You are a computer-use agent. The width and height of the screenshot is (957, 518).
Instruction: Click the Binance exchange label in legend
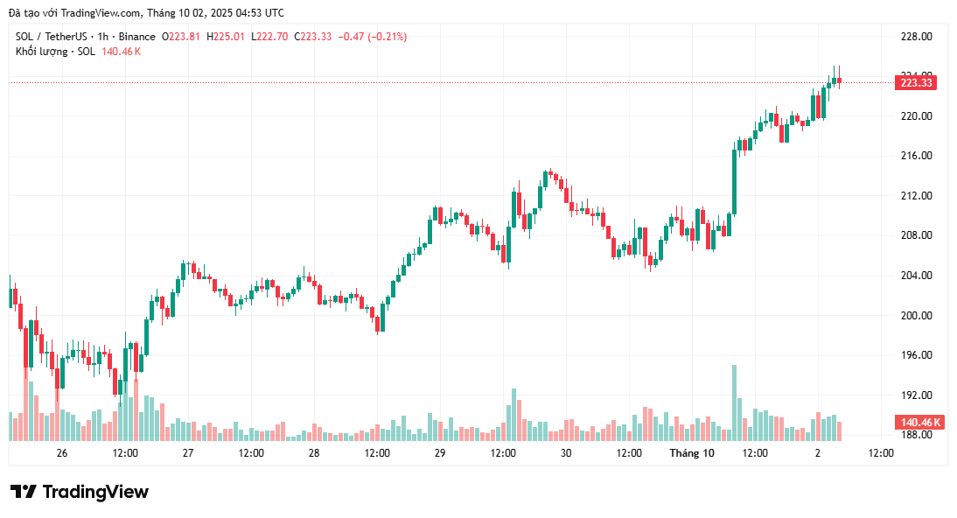(x=136, y=37)
